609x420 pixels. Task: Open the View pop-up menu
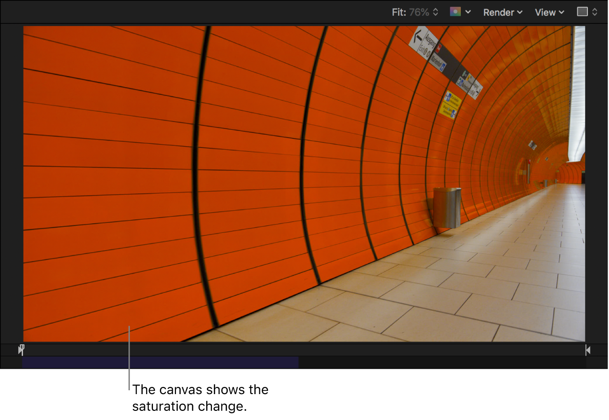click(545, 12)
